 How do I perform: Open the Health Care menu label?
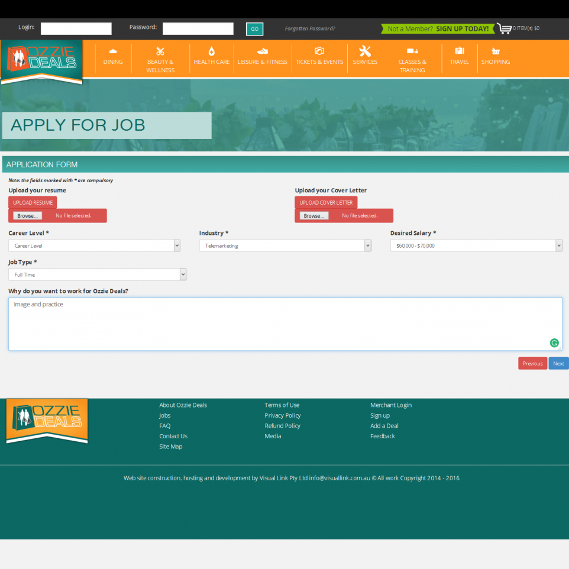tap(212, 62)
